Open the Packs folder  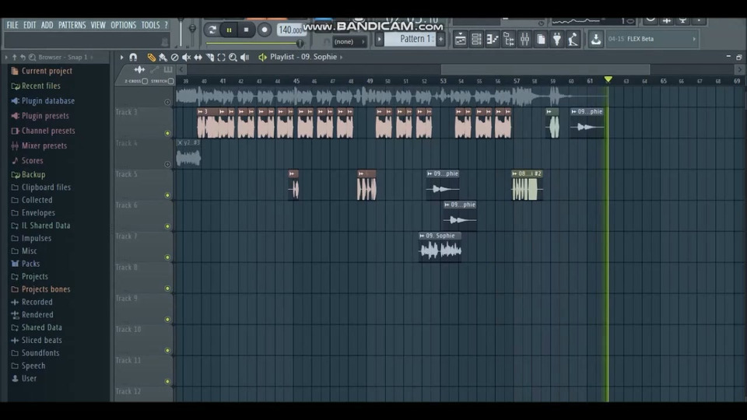click(x=30, y=264)
